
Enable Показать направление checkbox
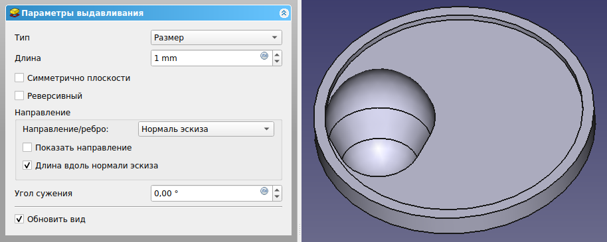coord(27,147)
